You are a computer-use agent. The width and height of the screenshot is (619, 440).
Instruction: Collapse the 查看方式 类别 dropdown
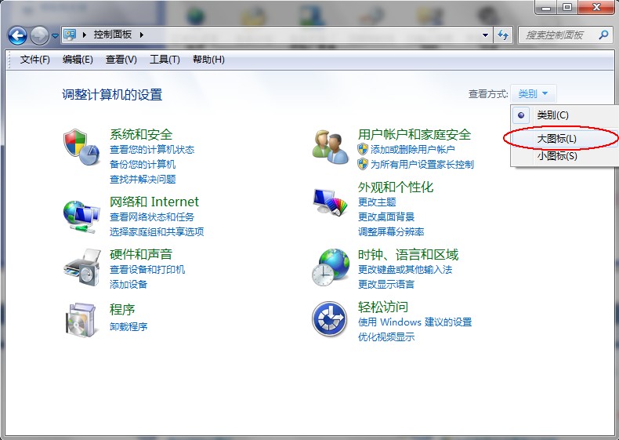click(x=534, y=94)
